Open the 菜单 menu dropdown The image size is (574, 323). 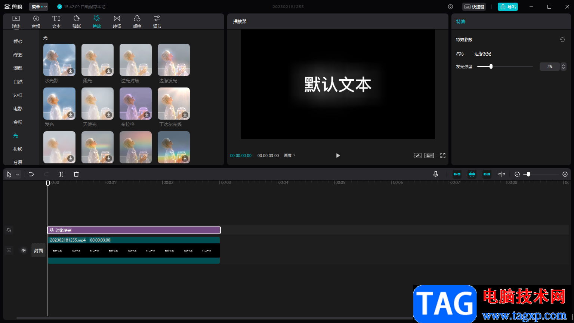tap(38, 7)
